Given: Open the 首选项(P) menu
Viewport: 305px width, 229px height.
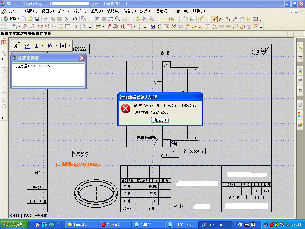Looking at the screenshot, I should (164, 11).
